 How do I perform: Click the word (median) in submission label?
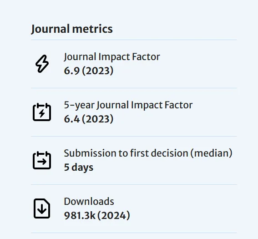point(212,153)
